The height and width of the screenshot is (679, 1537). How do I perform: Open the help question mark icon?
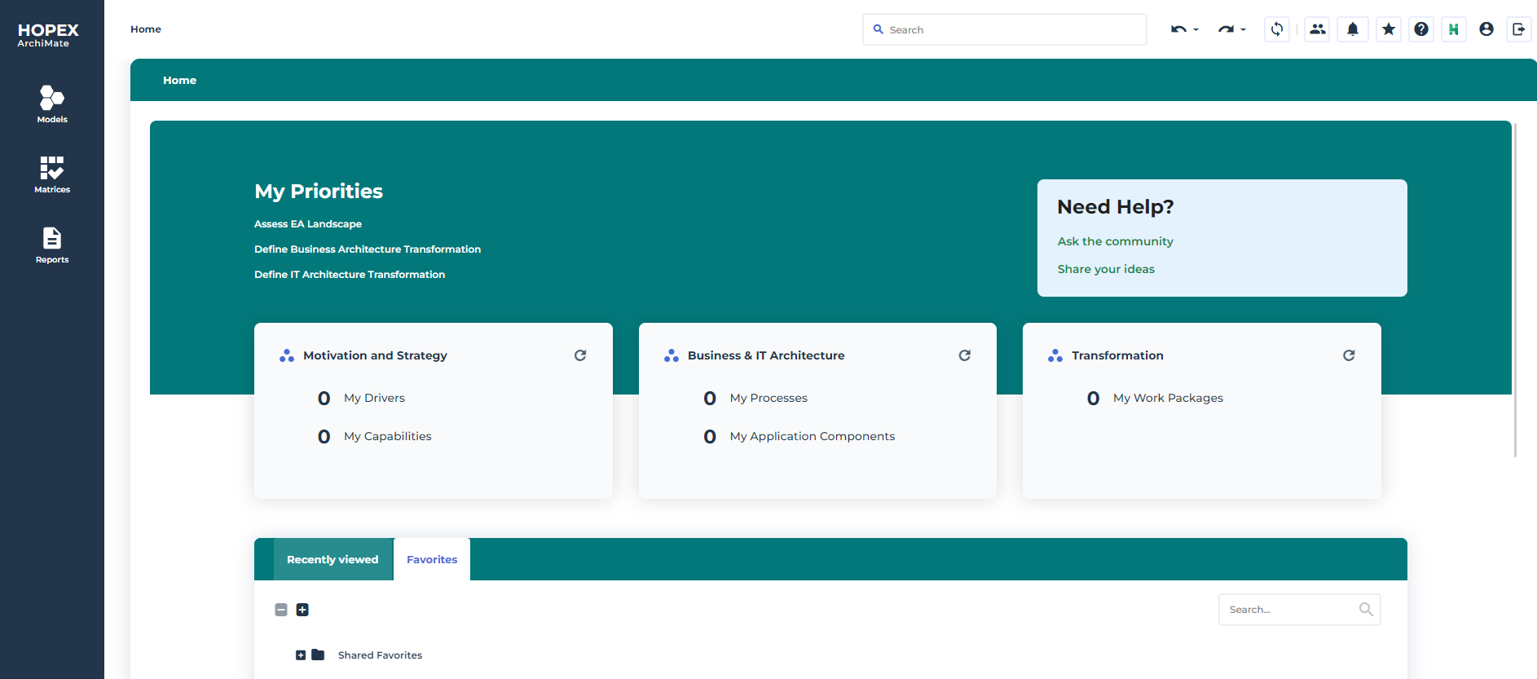1421,29
